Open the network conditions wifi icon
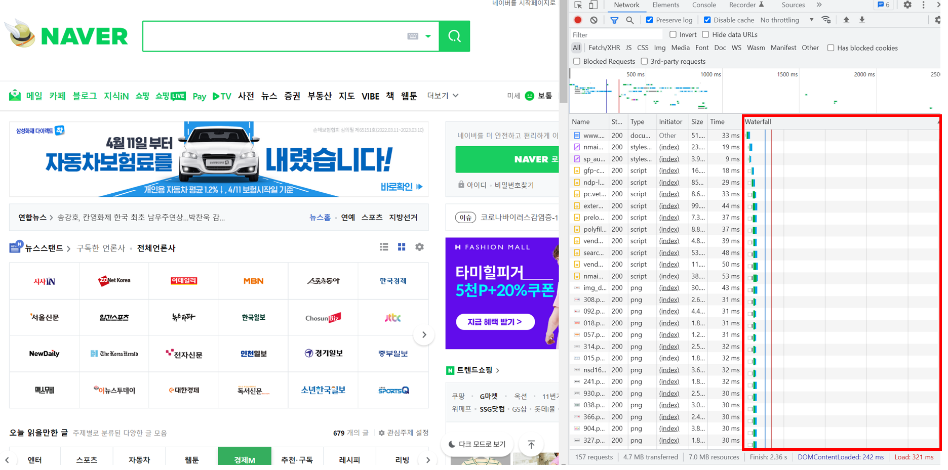The image size is (948, 470). pos(826,20)
